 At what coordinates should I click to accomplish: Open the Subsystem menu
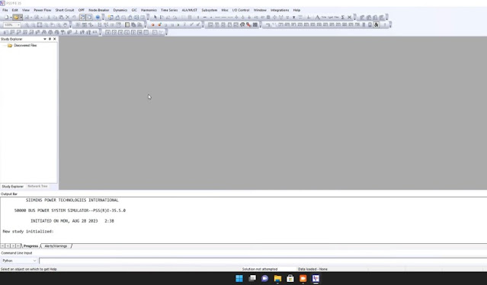(x=210, y=10)
